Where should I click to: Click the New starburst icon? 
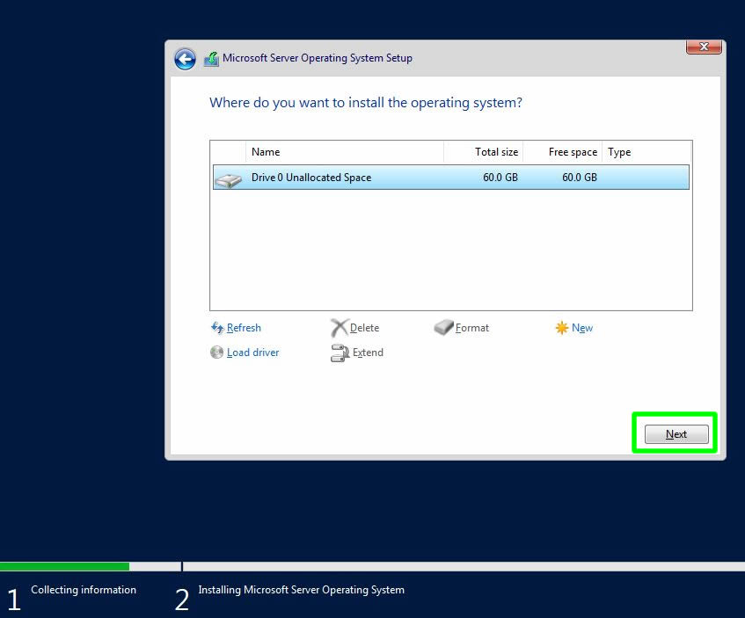tap(562, 328)
